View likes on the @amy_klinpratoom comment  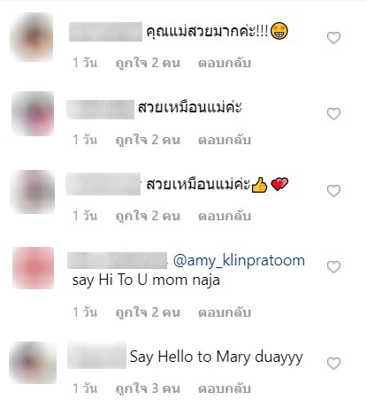tap(148, 312)
